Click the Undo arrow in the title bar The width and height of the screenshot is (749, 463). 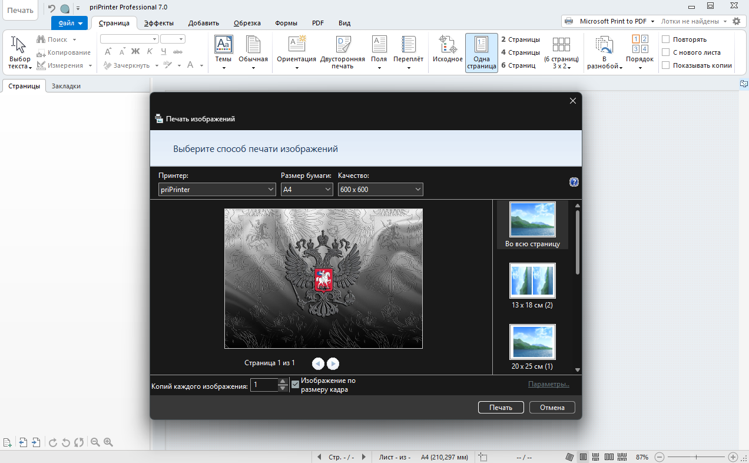[x=51, y=8]
